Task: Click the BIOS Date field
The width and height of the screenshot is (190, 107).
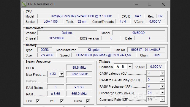Action: tap(150, 38)
